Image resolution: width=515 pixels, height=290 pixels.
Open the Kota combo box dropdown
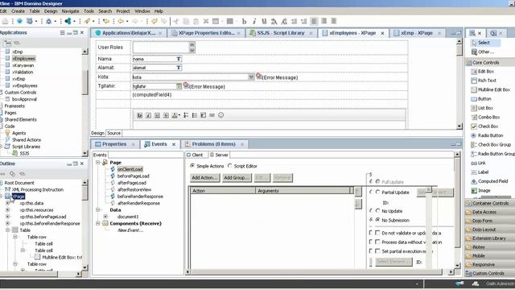(251, 77)
